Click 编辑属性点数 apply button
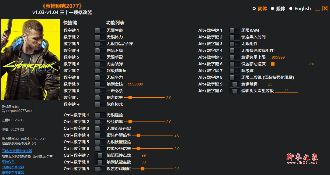The height and width of the screenshot is (175, 330). point(100,155)
